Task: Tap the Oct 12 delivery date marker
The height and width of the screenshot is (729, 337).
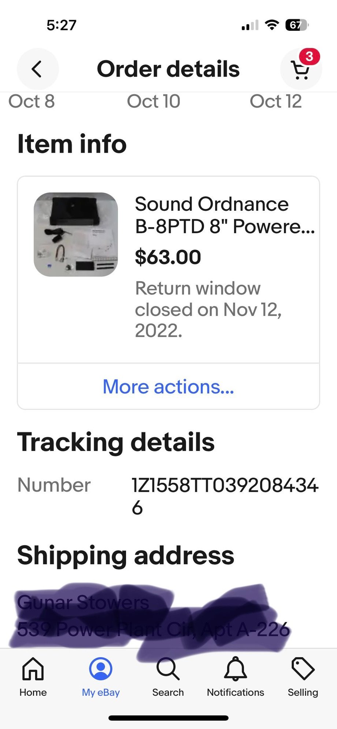Action: tap(275, 101)
